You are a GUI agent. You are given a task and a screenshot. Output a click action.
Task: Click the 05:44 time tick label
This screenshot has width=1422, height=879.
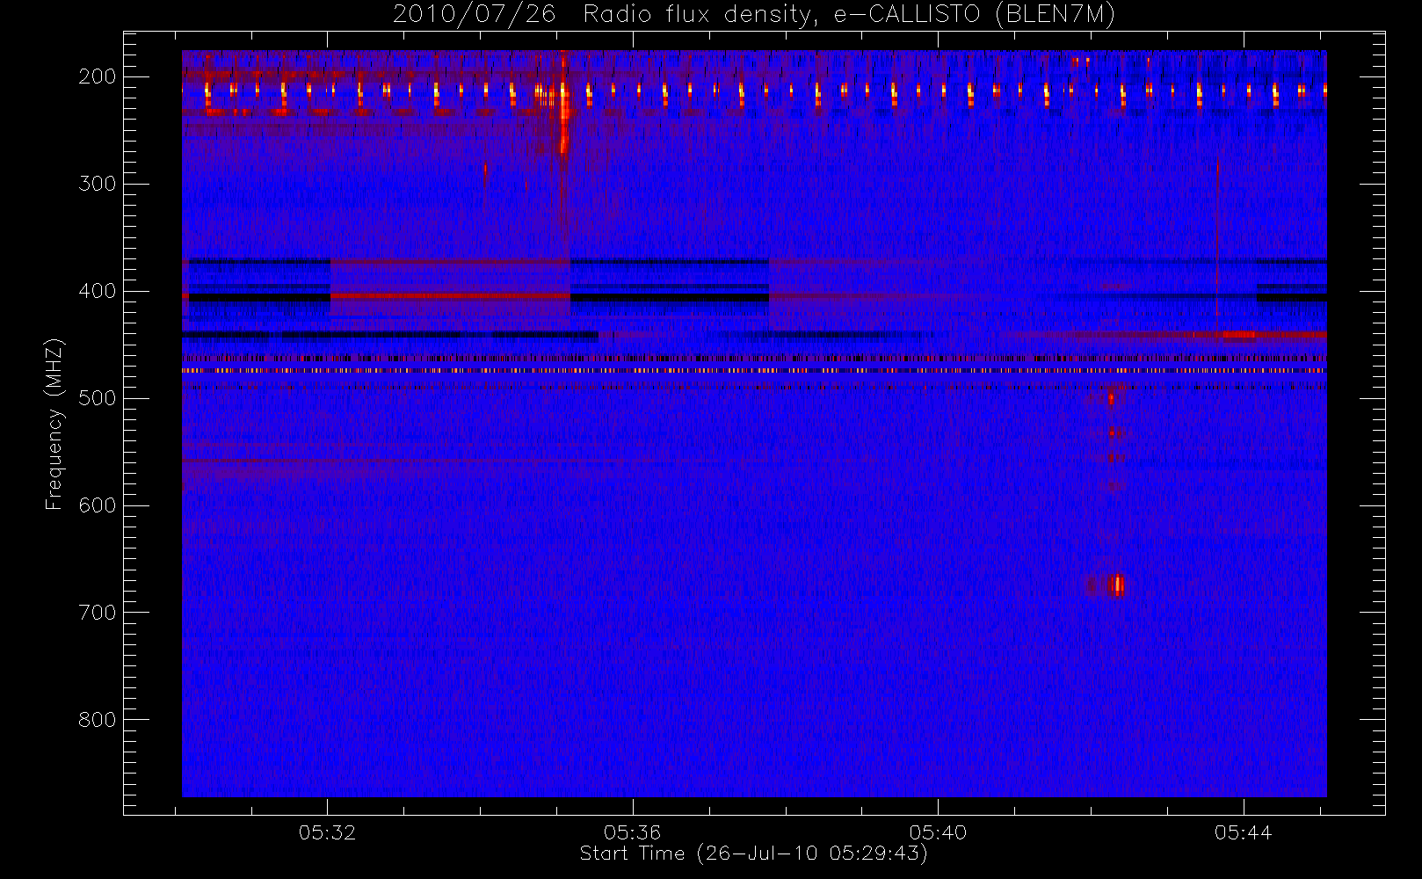point(1243,832)
